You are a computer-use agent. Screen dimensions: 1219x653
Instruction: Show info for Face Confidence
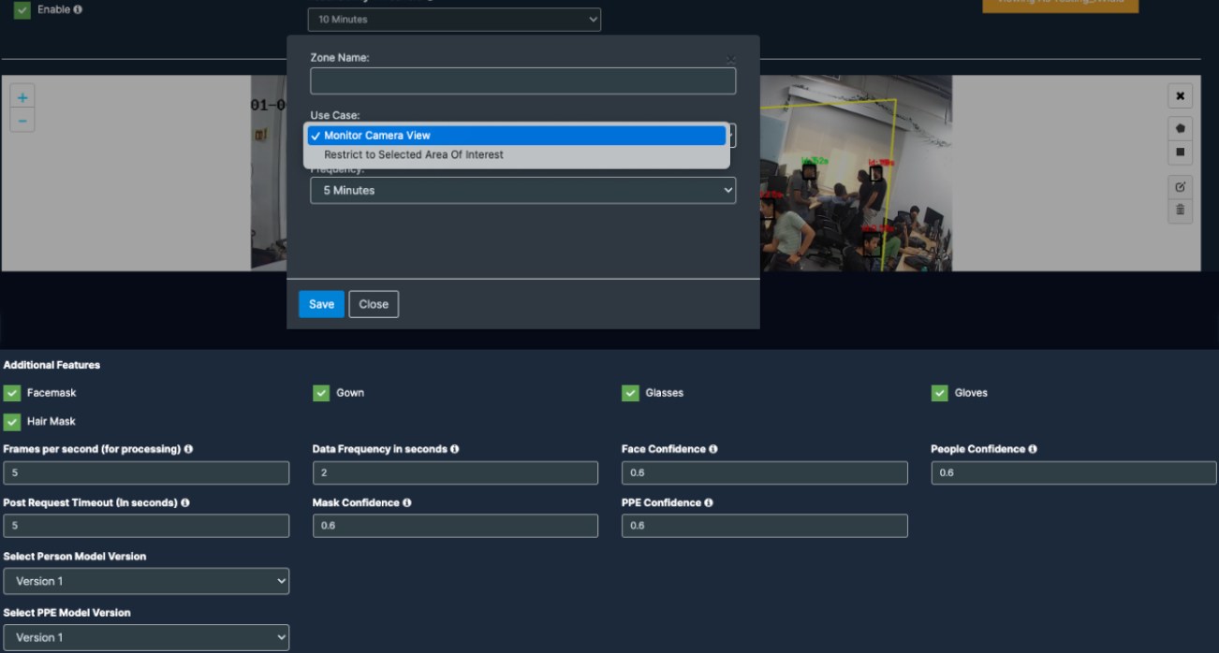pos(713,449)
